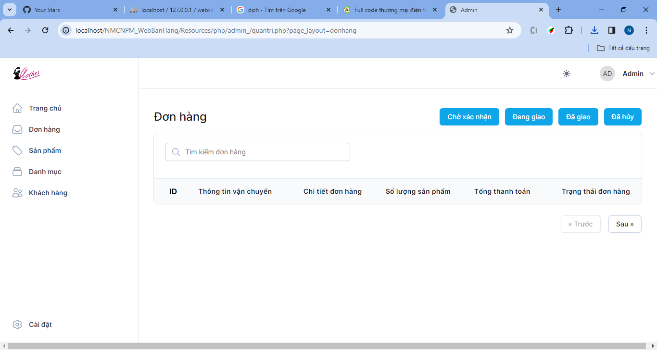
Task: Click the colorful extension icon in toolbar
Action: pyautogui.click(x=551, y=30)
